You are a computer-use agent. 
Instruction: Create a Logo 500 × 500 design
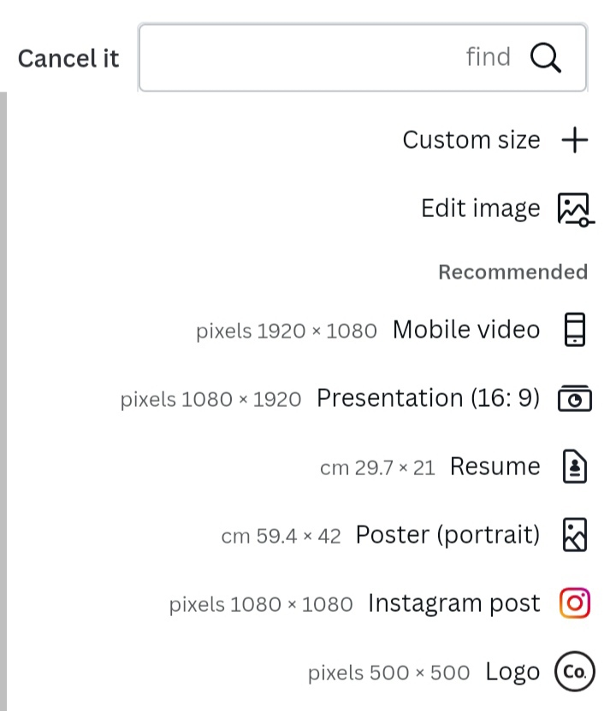coord(512,673)
